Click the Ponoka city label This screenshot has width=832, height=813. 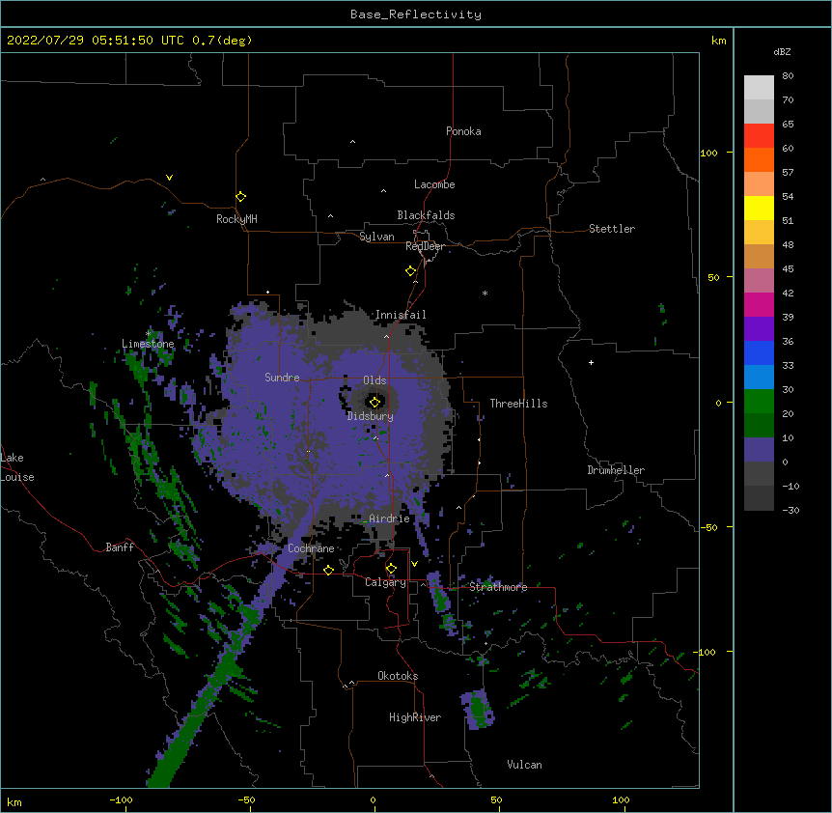[463, 131]
